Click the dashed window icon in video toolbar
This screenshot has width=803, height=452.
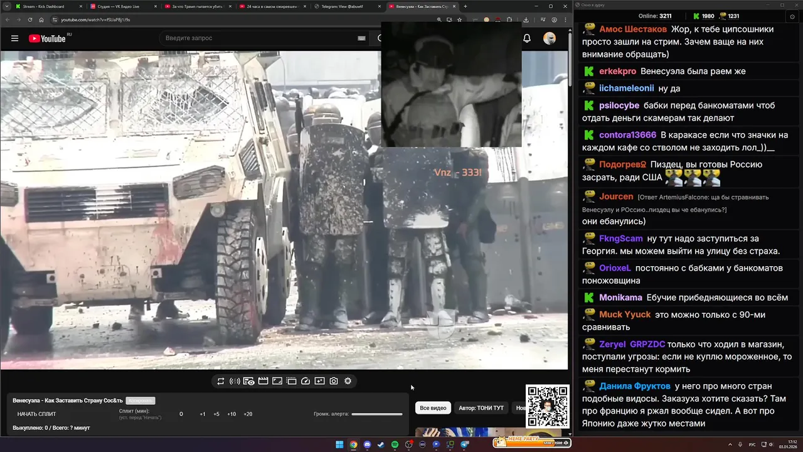(x=291, y=381)
